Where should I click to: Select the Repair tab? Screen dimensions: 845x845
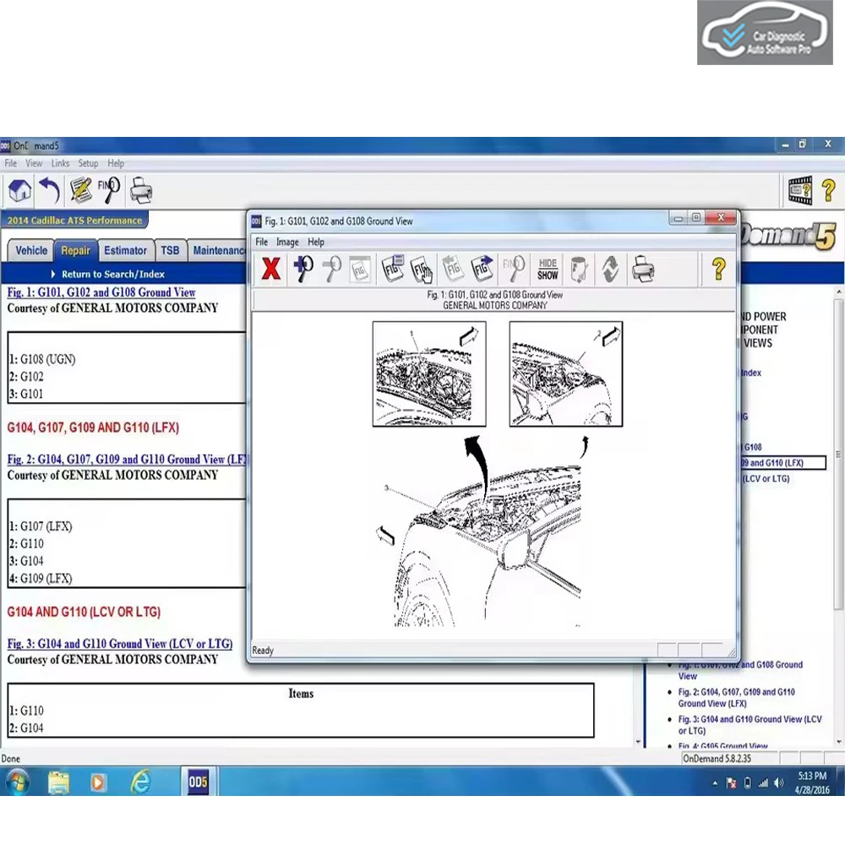[75, 251]
